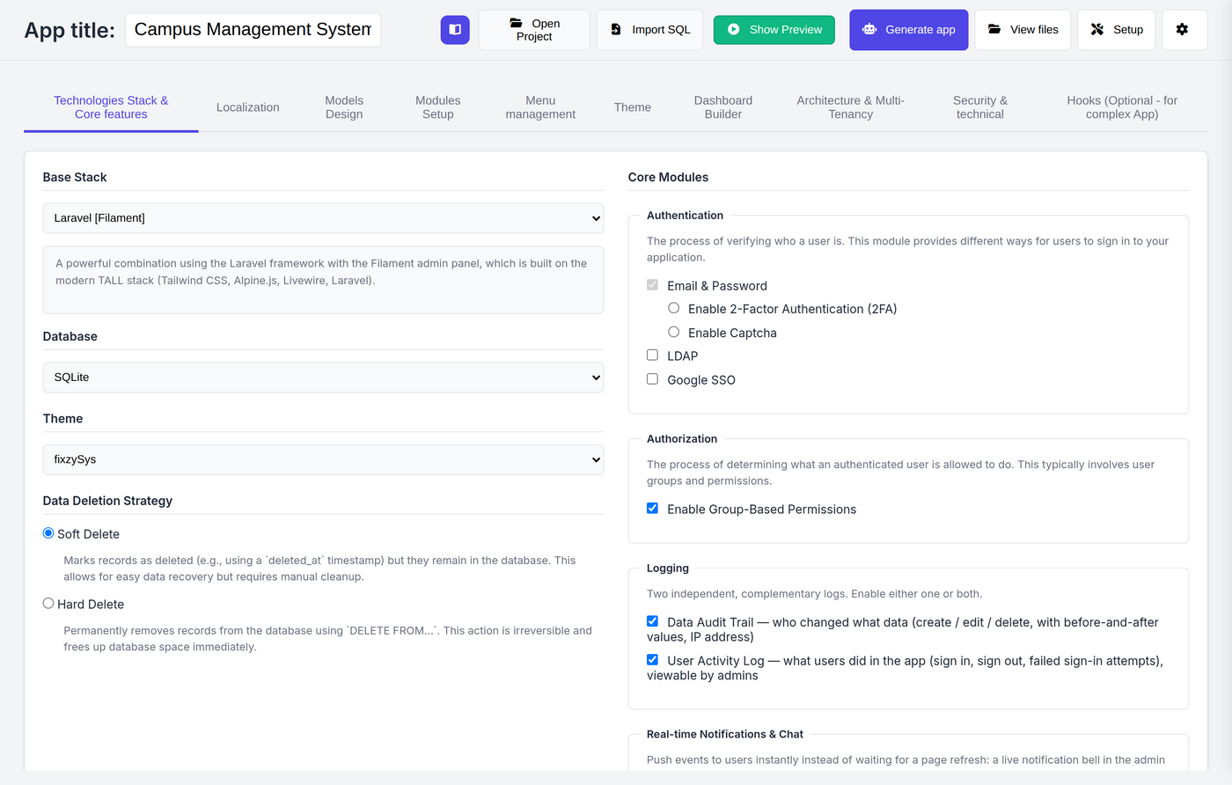The height and width of the screenshot is (785, 1232).
Task: Select the Menu management tab
Action: click(540, 107)
